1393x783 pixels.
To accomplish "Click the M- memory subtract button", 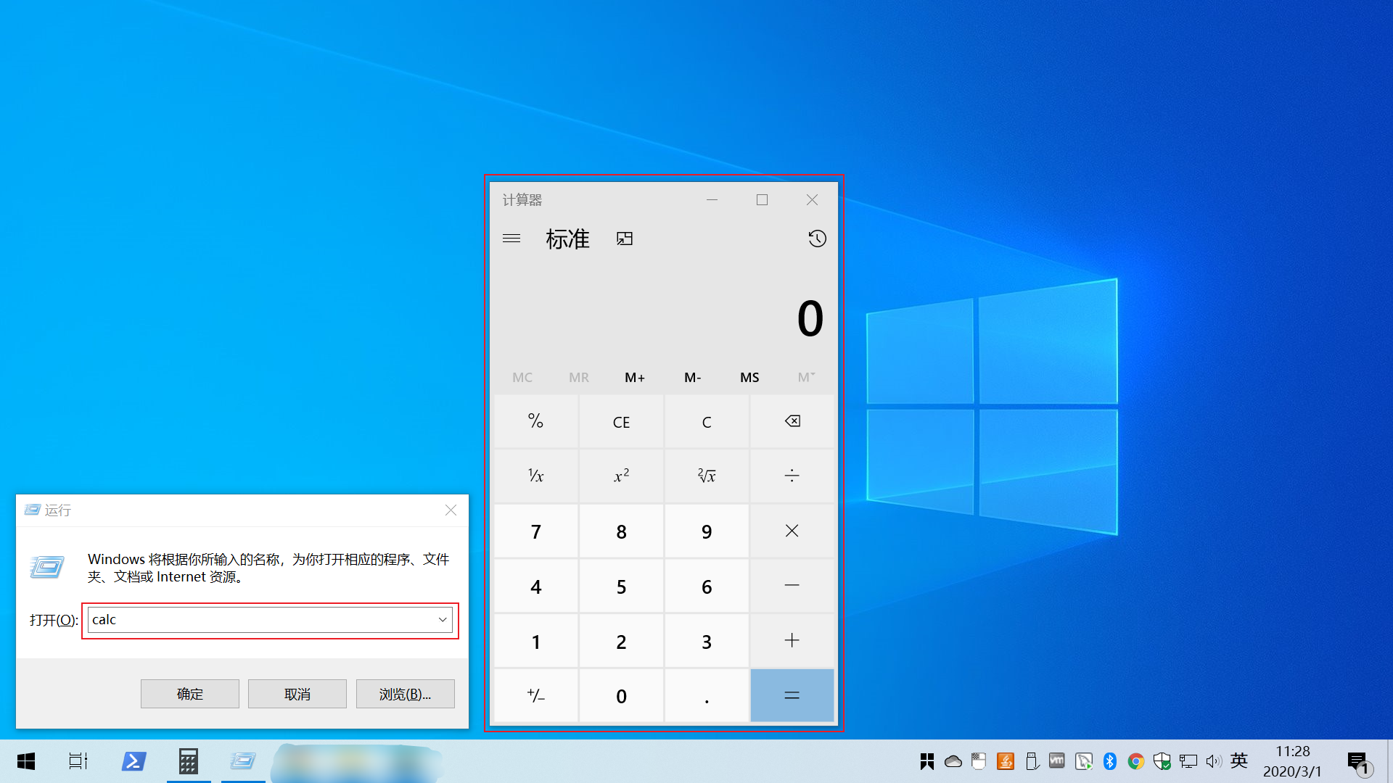I will click(x=693, y=377).
